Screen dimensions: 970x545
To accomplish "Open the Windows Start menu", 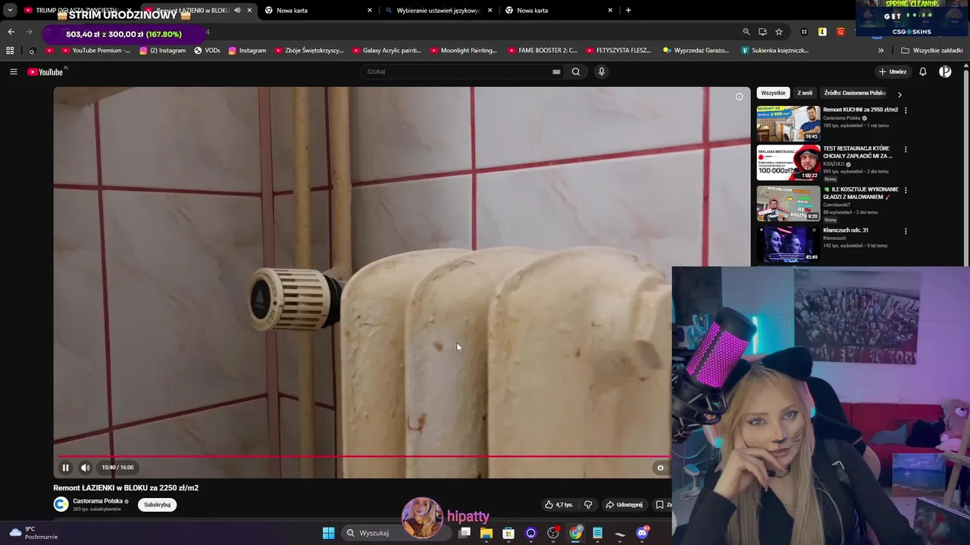I will (x=328, y=533).
